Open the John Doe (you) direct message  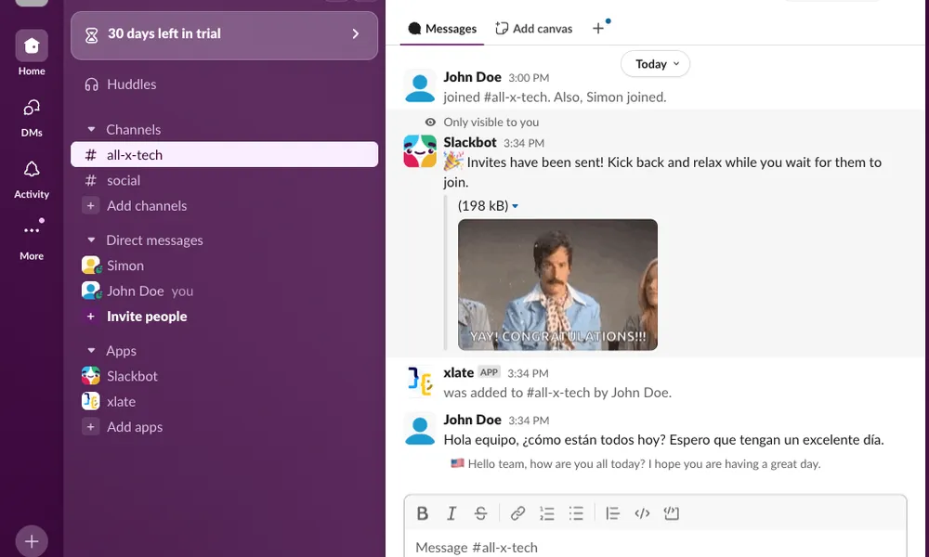coord(224,291)
